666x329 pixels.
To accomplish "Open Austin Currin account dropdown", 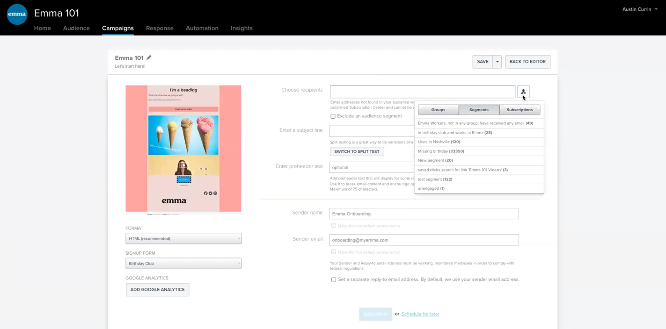I will point(639,9).
